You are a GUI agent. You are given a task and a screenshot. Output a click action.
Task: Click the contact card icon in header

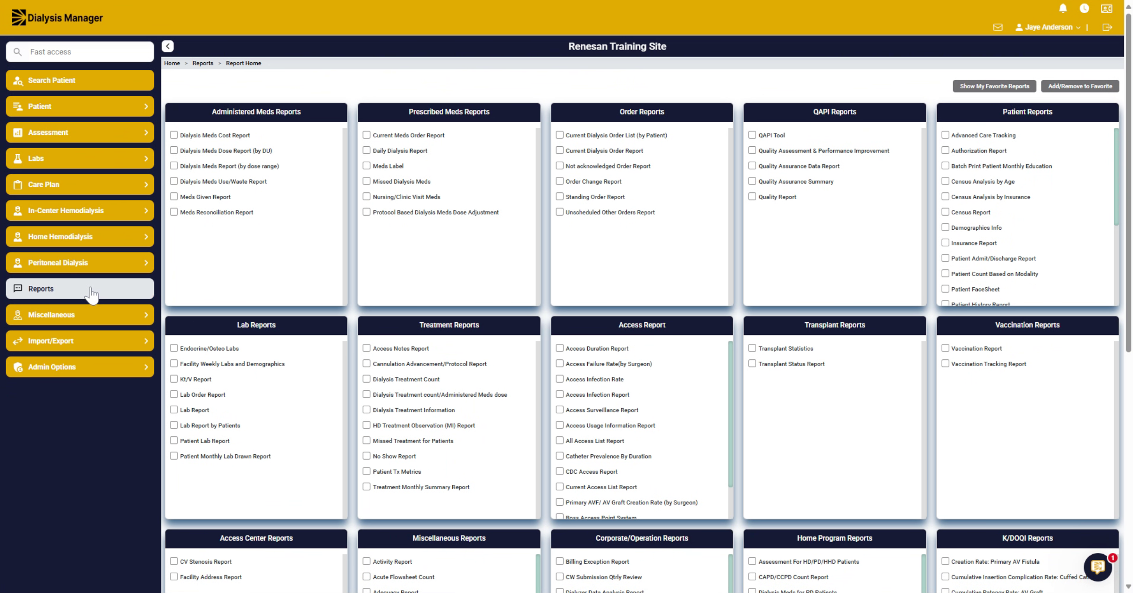1107,8
